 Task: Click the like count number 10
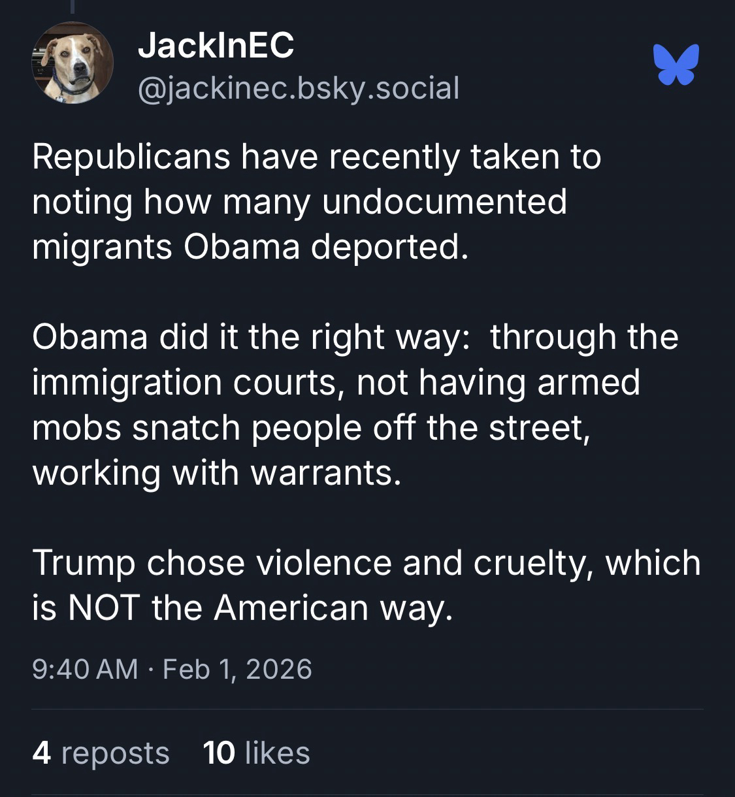pos(218,753)
